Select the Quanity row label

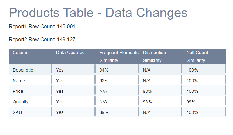pyautogui.click(x=21, y=102)
